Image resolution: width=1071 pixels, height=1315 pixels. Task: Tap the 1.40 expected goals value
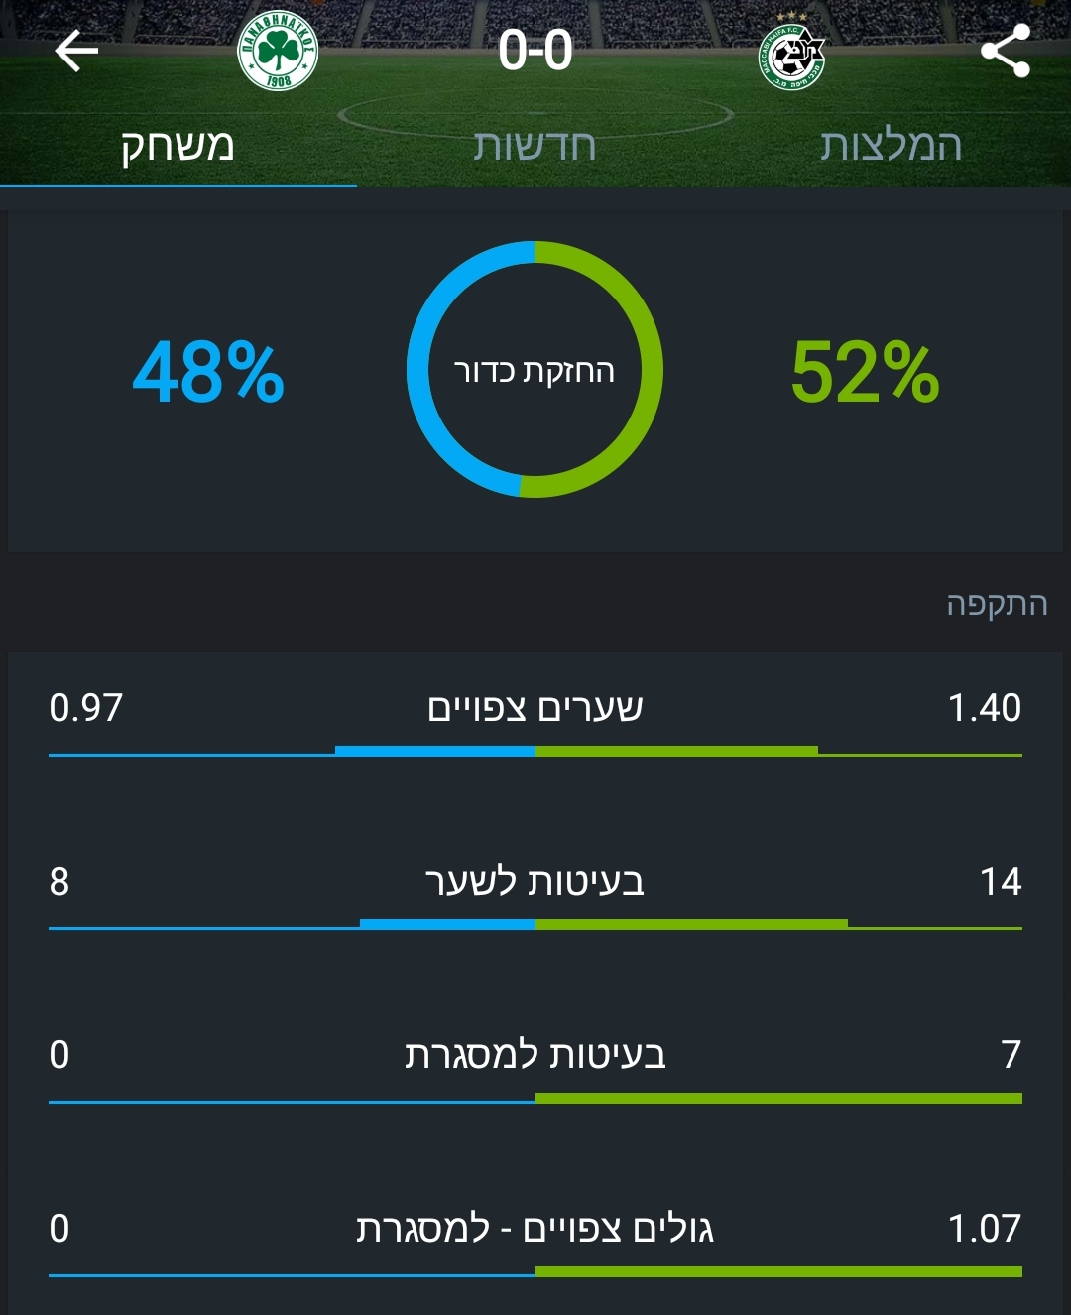[x=984, y=708]
